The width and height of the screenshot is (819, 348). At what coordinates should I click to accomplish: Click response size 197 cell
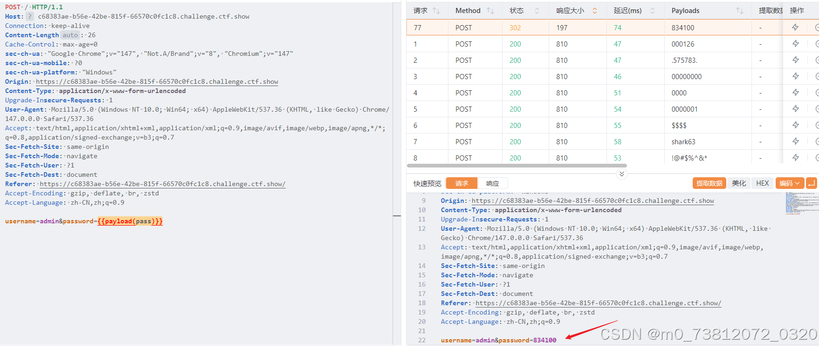562,27
